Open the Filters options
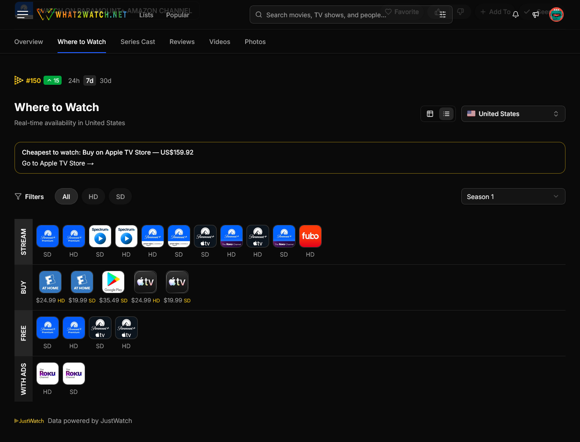This screenshot has height=442, width=580. (29, 197)
